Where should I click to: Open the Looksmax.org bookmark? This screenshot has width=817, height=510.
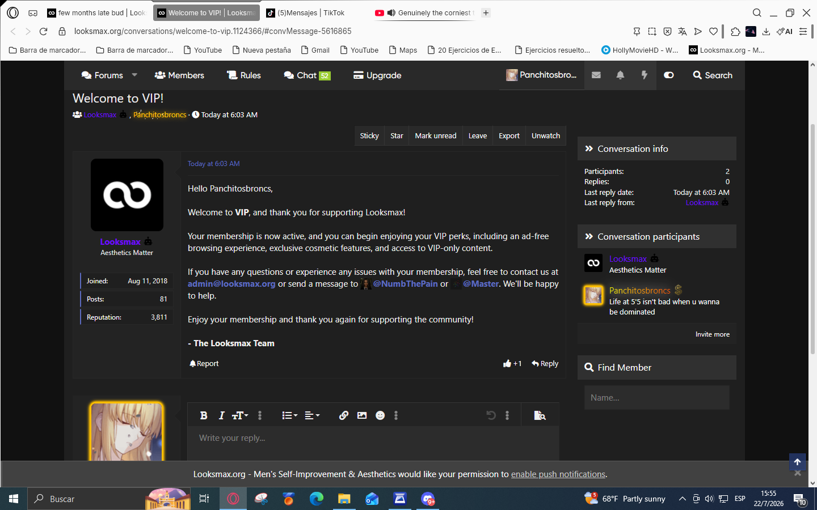click(727, 50)
